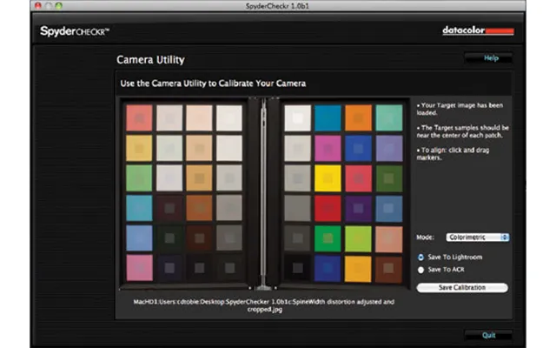Click the dark green patch on the right panel
The image size is (556, 348).
click(x=389, y=178)
